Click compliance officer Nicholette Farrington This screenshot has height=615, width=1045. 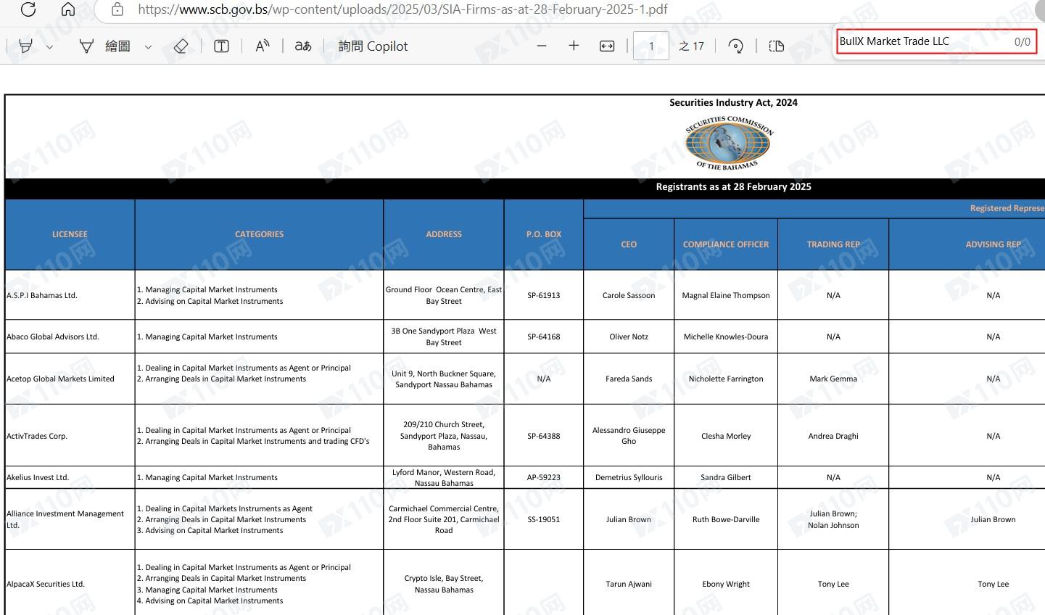coord(726,379)
